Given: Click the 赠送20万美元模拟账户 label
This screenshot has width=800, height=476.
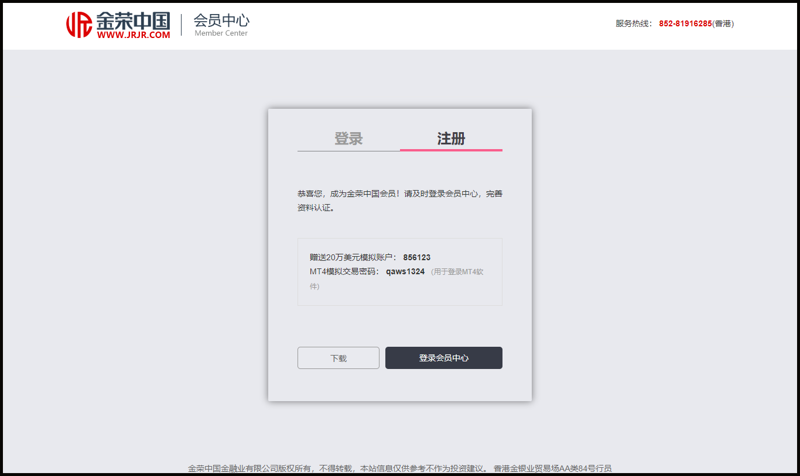Looking at the screenshot, I should [x=353, y=257].
